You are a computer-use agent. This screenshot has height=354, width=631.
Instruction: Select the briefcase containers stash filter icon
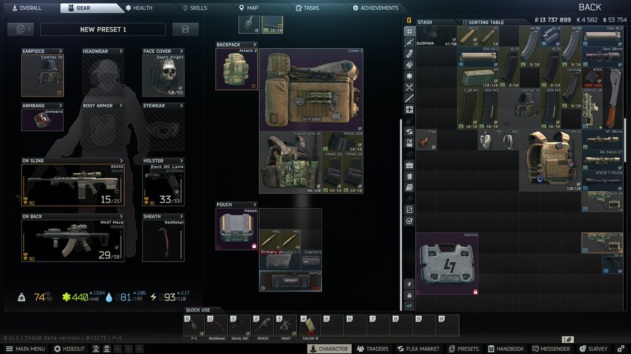click(409, 165)
